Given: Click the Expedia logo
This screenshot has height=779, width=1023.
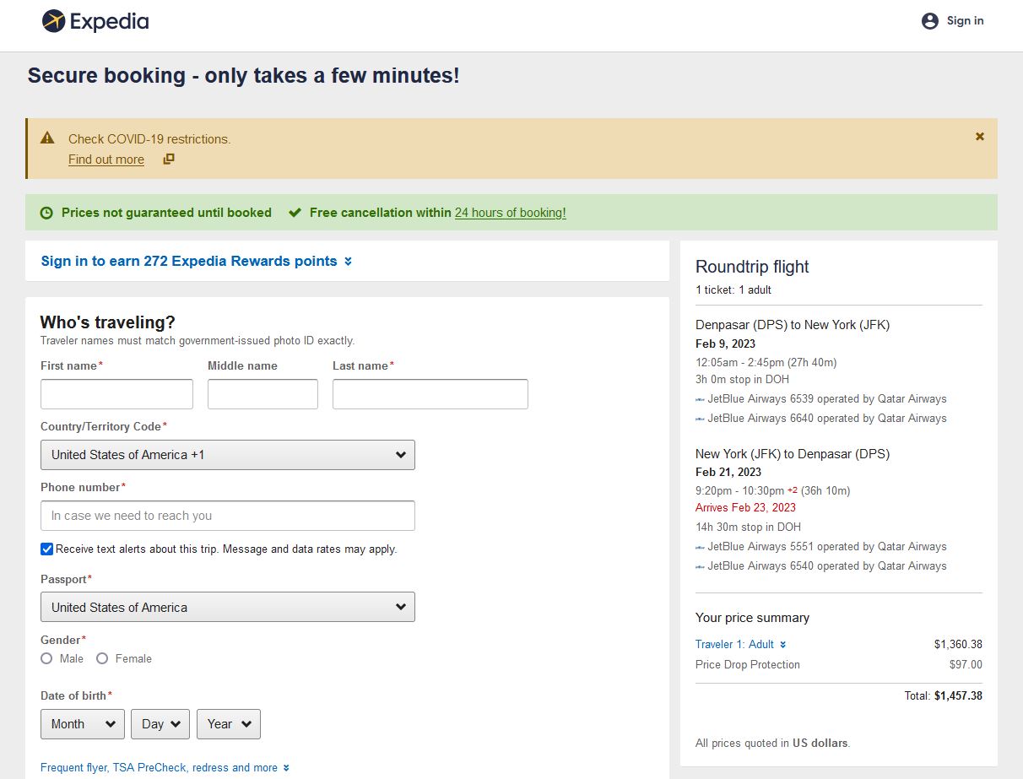Looking at the screenshot, I should click(95, 21).
